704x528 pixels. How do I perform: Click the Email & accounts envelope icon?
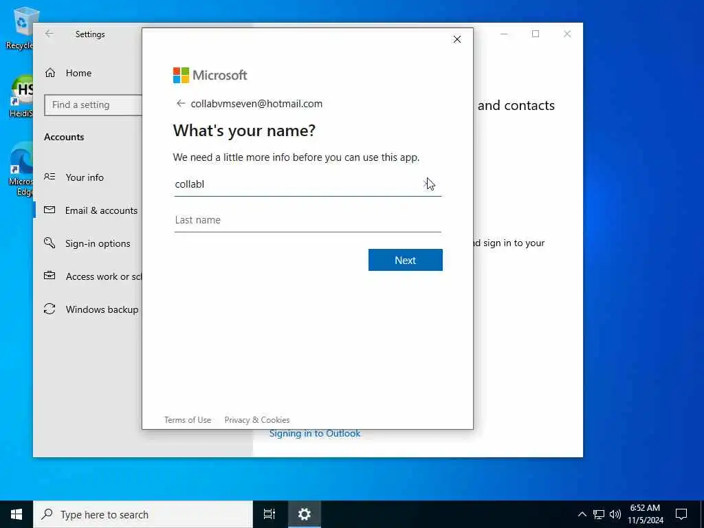tap(49, 210)
